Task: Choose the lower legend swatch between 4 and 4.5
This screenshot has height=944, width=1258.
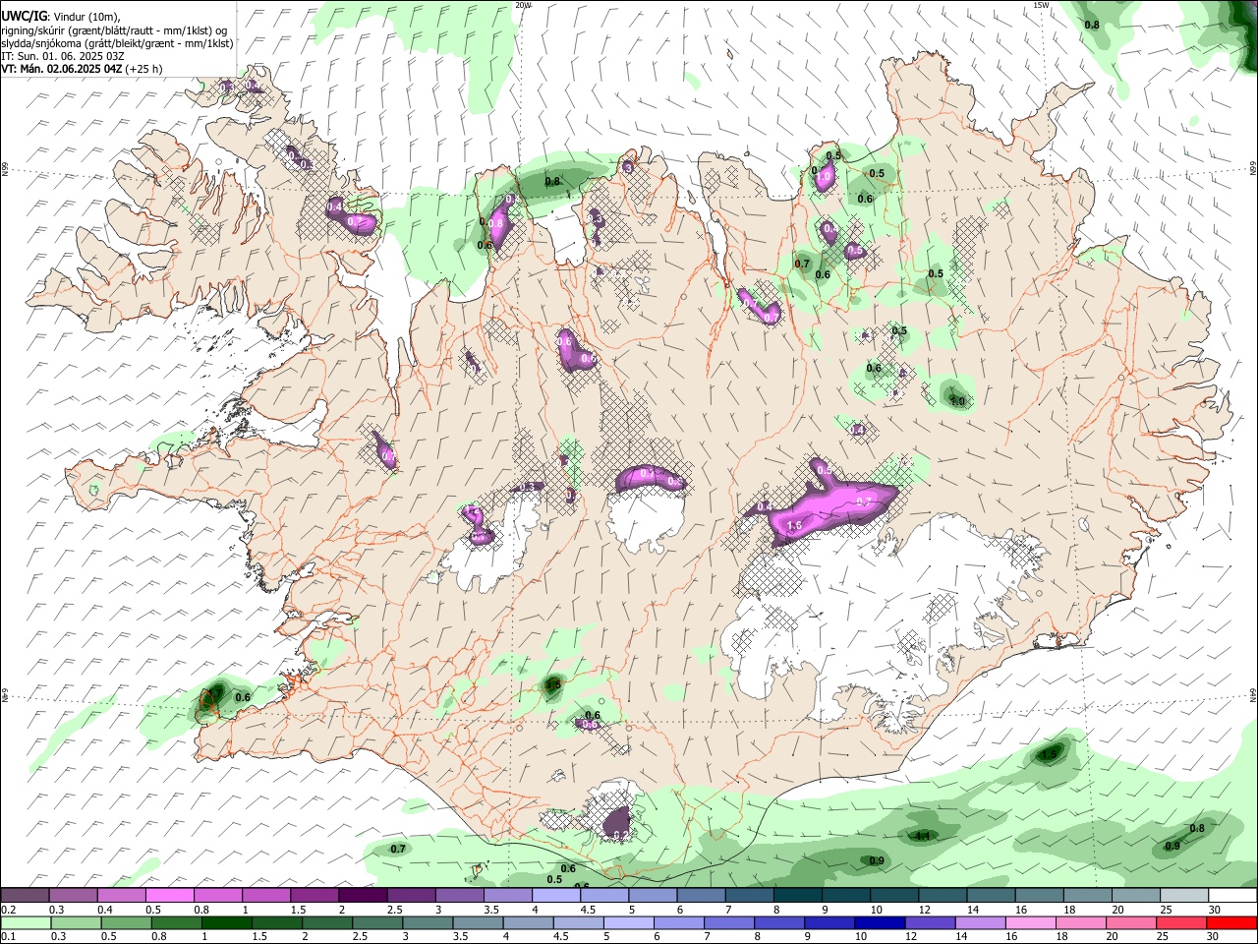Action: click(528, 922)
